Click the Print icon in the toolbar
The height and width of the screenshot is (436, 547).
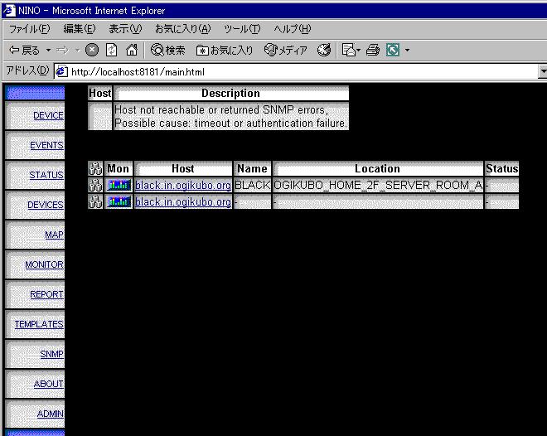pyautogui.click(x=372, y=51)
